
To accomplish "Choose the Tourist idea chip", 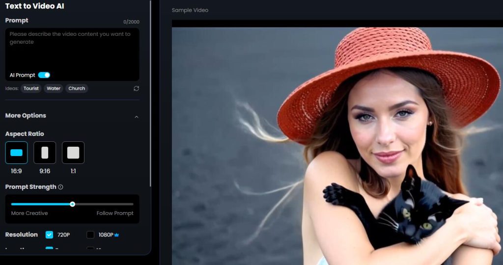I will [x=31, y=88].
